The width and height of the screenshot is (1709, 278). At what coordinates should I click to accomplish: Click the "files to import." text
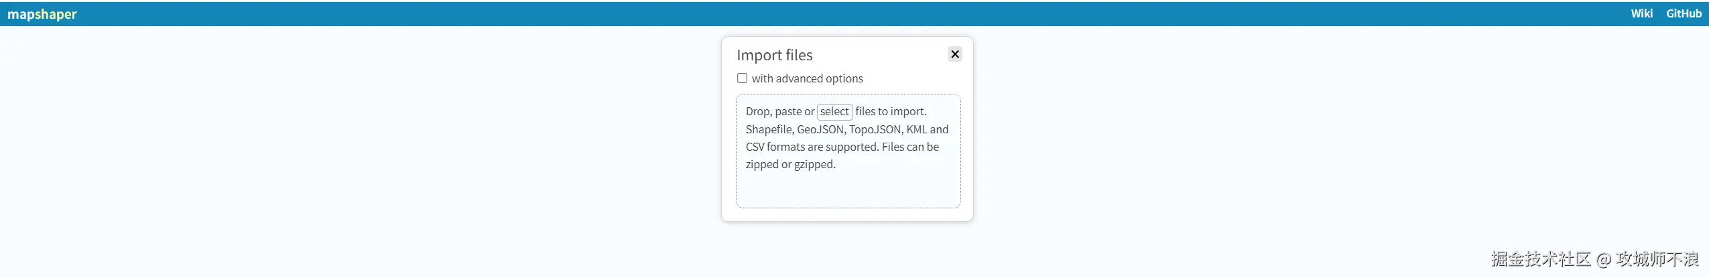[x=891, y=112]
